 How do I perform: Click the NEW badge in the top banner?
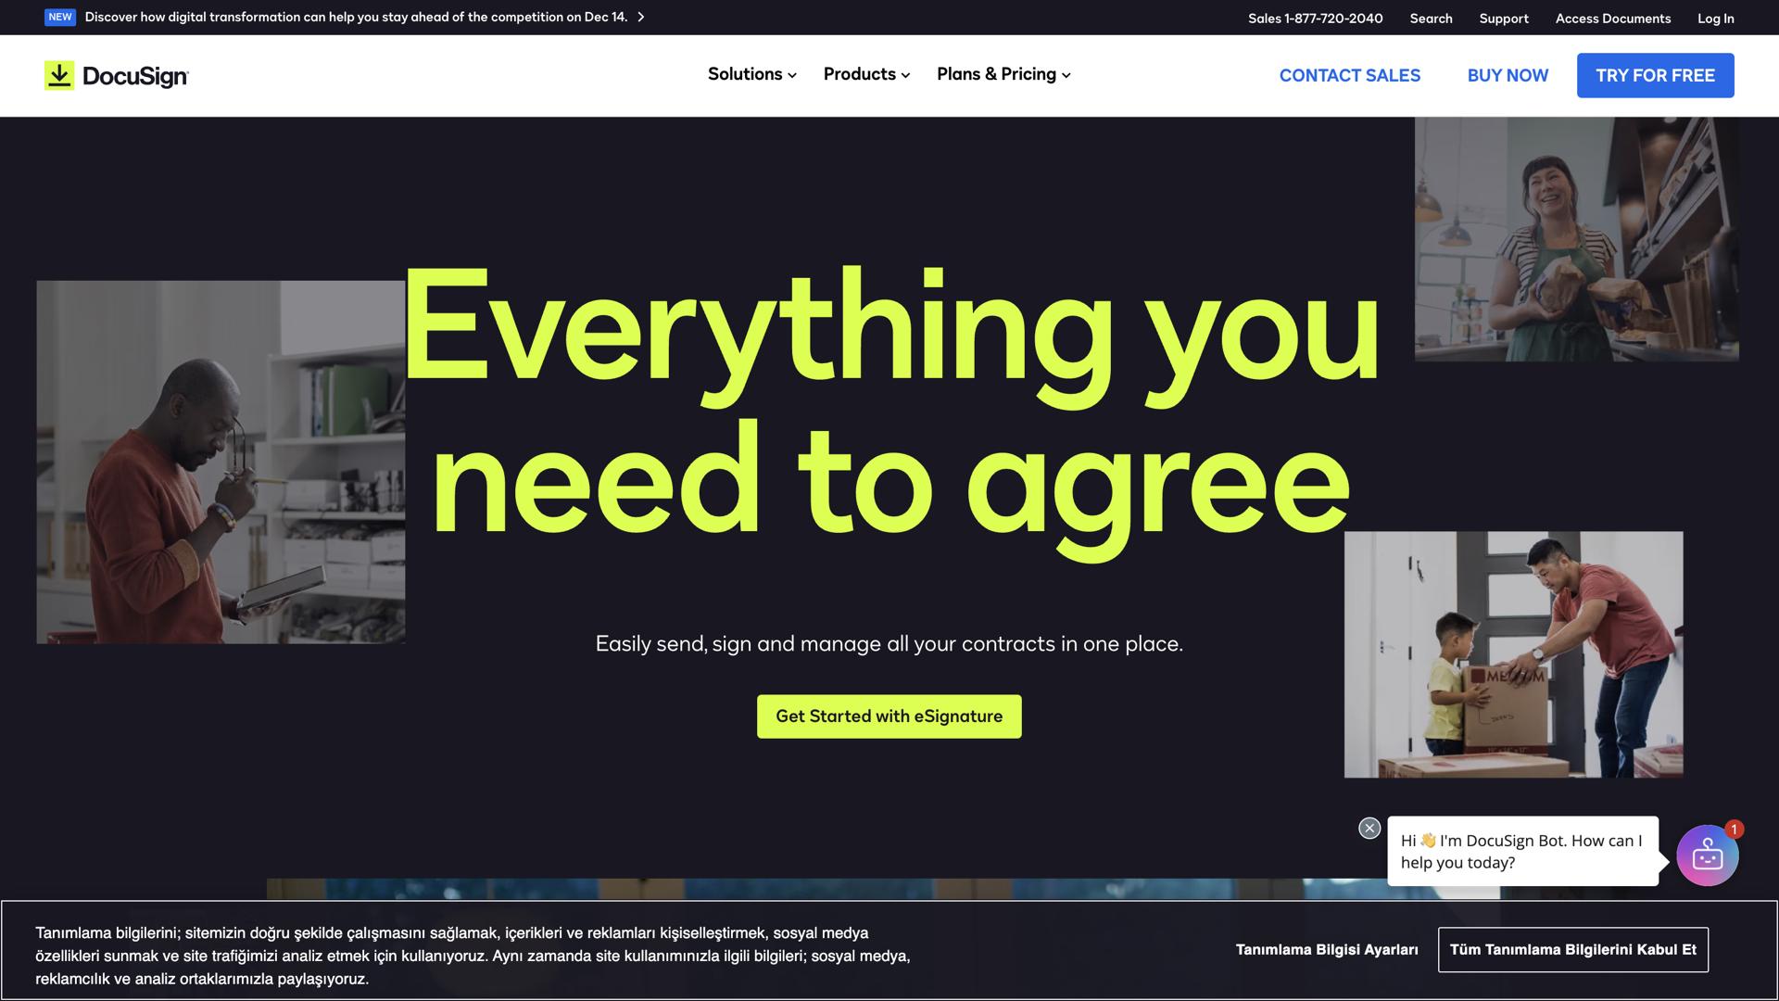(x=59, y=16)
